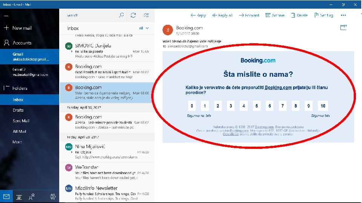Viewport: 362px width, 203px height.
Task: Switch to Calendar icon at bottom
Action: pos(19,197)
